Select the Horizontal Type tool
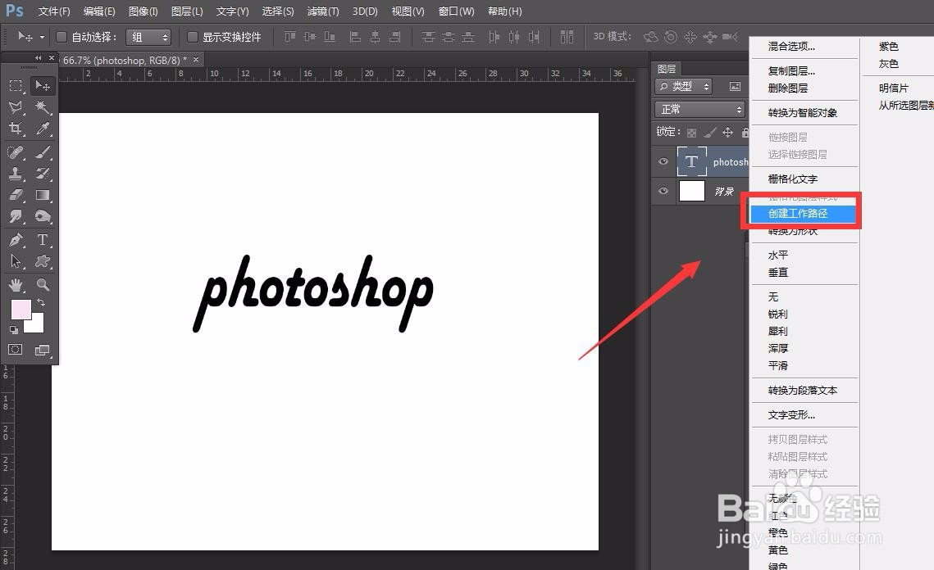 click(x=43, y=240)
